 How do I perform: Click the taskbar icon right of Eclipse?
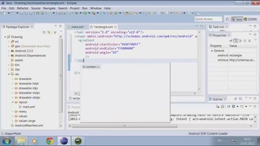[78, 141]
